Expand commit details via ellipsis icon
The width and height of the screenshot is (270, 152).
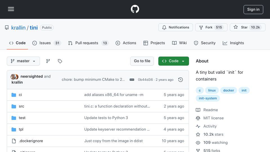coord(132,80)
